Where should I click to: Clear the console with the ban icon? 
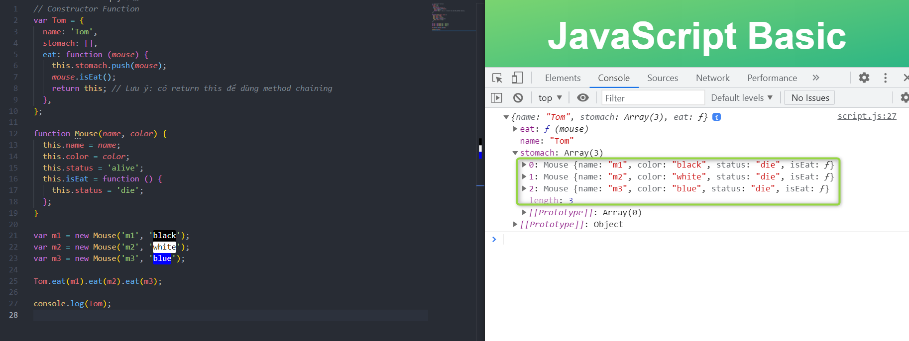(x=518, y=98)
